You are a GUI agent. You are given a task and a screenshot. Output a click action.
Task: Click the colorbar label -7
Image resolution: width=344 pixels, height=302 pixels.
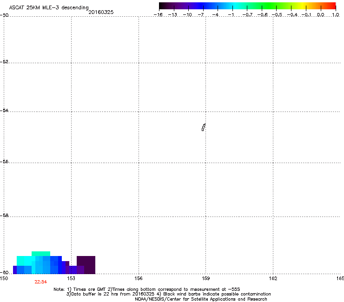click(201, 15)
